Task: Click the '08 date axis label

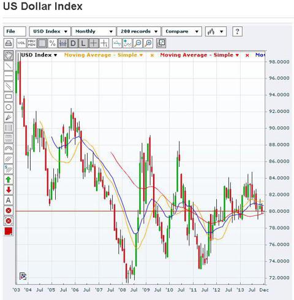Action: [x=122, y=290]
